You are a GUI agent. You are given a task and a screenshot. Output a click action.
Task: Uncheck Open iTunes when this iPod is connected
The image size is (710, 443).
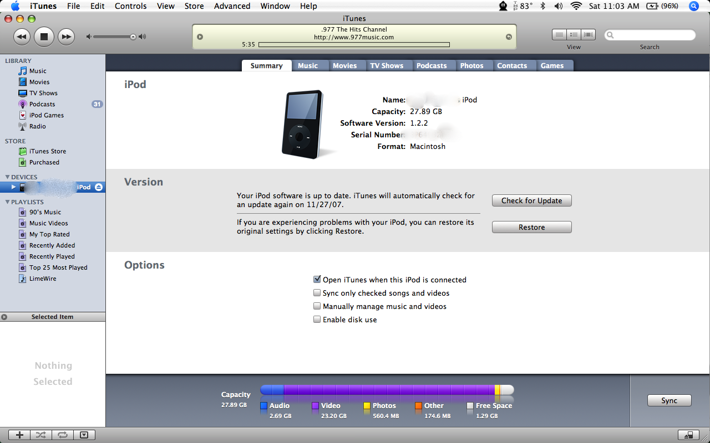point(317,280)
